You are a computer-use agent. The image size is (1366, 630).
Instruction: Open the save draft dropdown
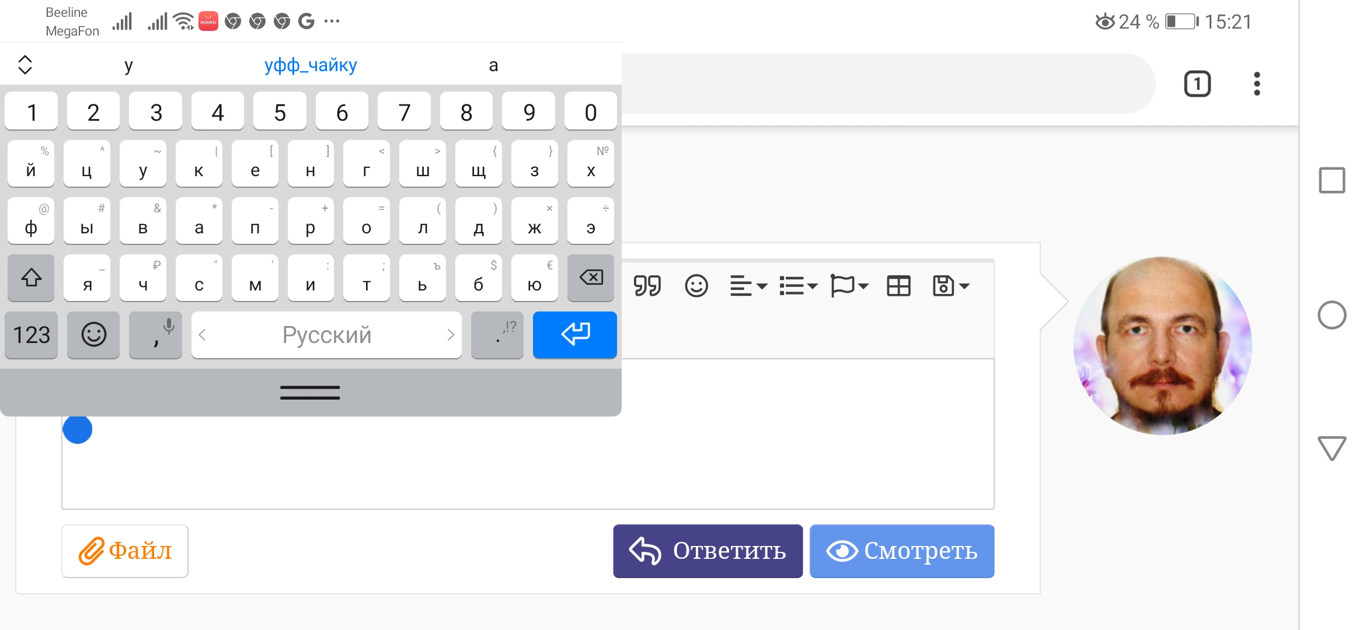tap(951, 286)
